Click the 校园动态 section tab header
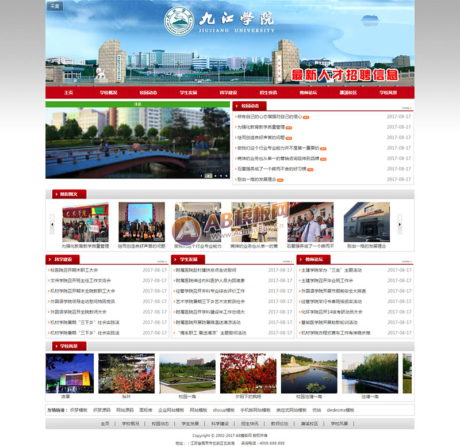 coord(250,106)
